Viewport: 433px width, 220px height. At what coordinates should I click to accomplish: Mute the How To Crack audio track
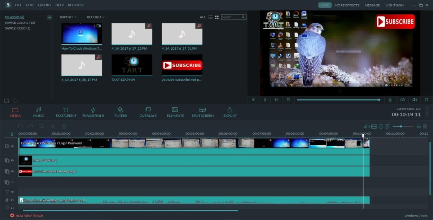coord(12,200)
